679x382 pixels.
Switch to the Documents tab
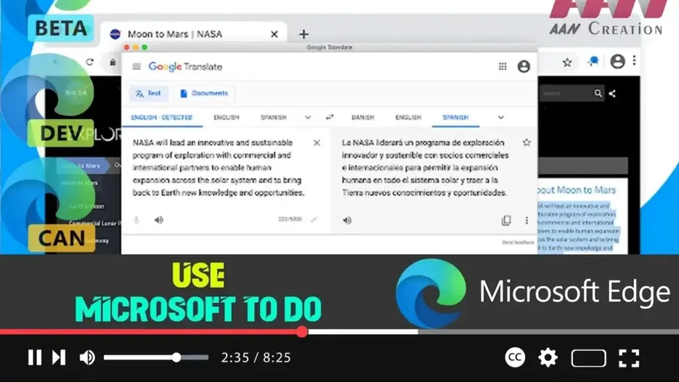pyautogui.click(x=204, y=94)
